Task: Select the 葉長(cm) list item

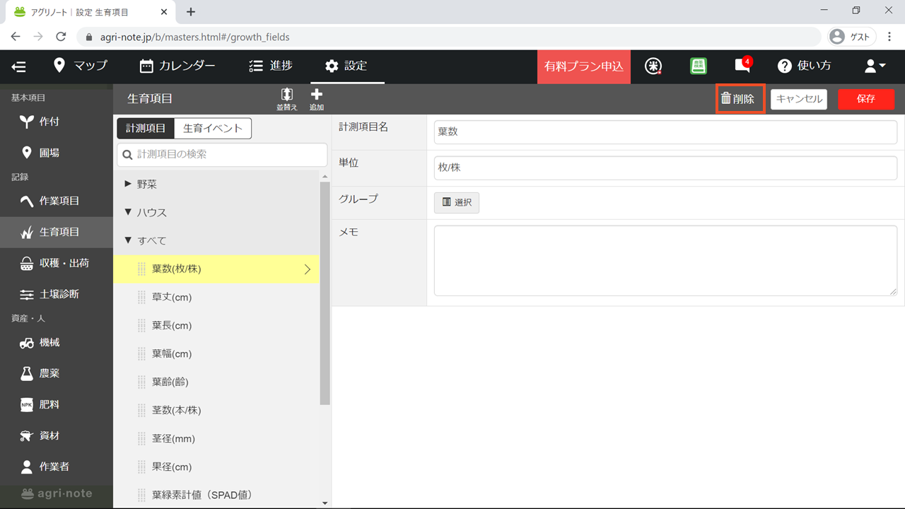Action: tap(216, 325)
